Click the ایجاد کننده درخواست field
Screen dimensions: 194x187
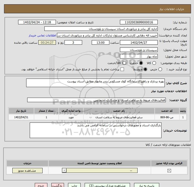(x=107, y=35)
